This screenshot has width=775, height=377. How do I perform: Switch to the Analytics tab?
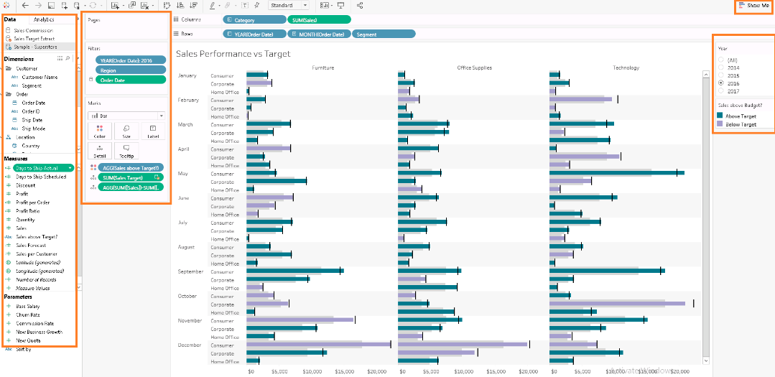click(x=44, y=19)
